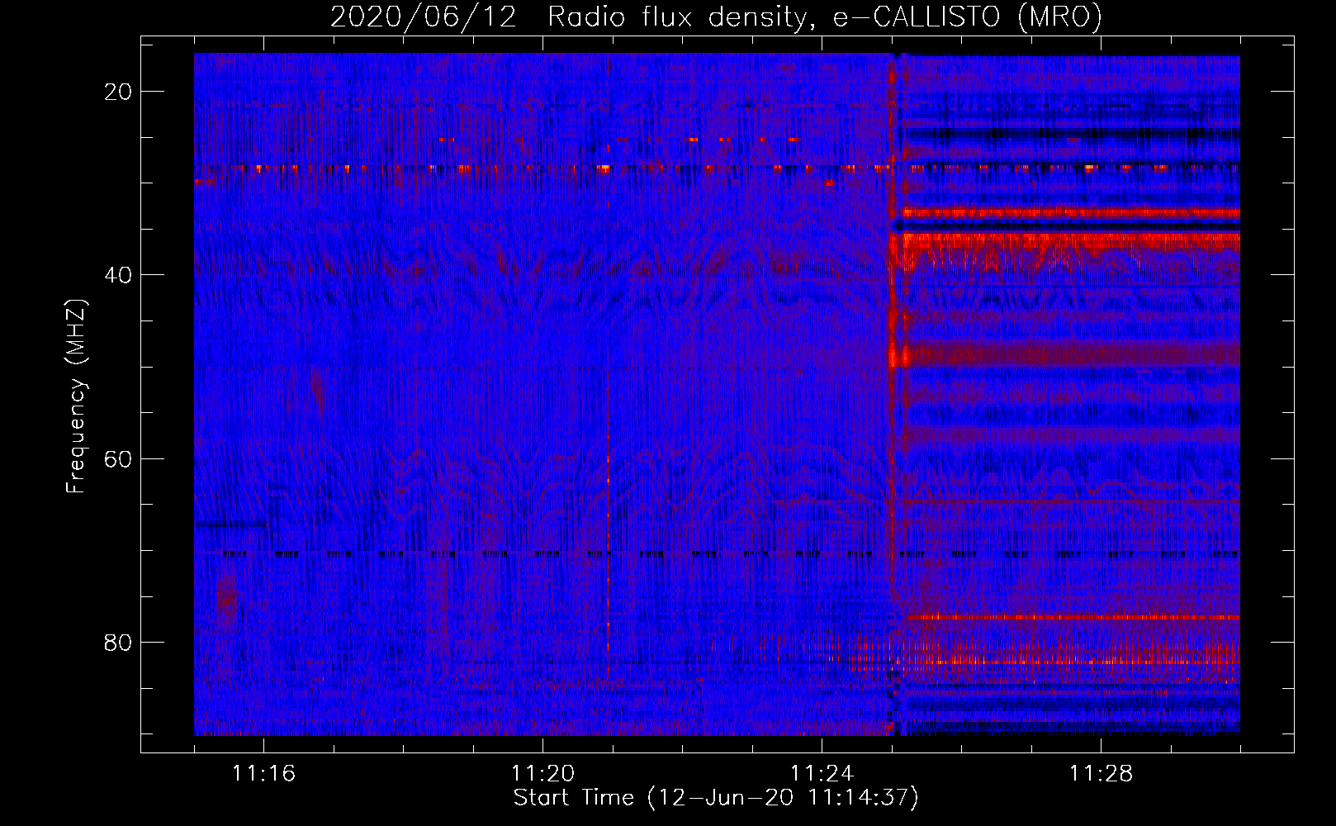Screen dimensions: 1336x826
Task: Click the "Start Time (12-Jun-20 11:14:37)" axis label
Action: [716, 798]
